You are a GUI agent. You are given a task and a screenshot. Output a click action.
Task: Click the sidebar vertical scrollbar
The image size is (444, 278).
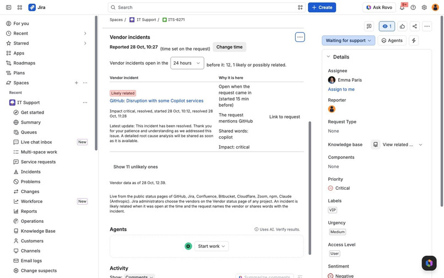pyautogui.click(x=96, y=83)
